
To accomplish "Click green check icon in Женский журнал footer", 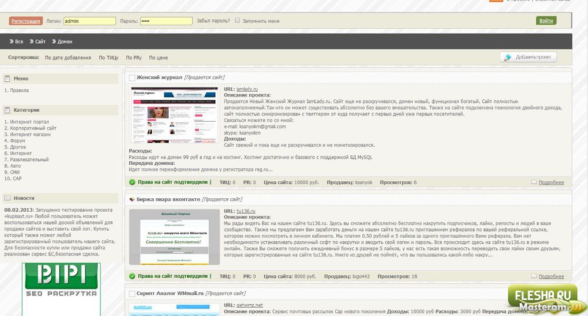I will point(132,182).
